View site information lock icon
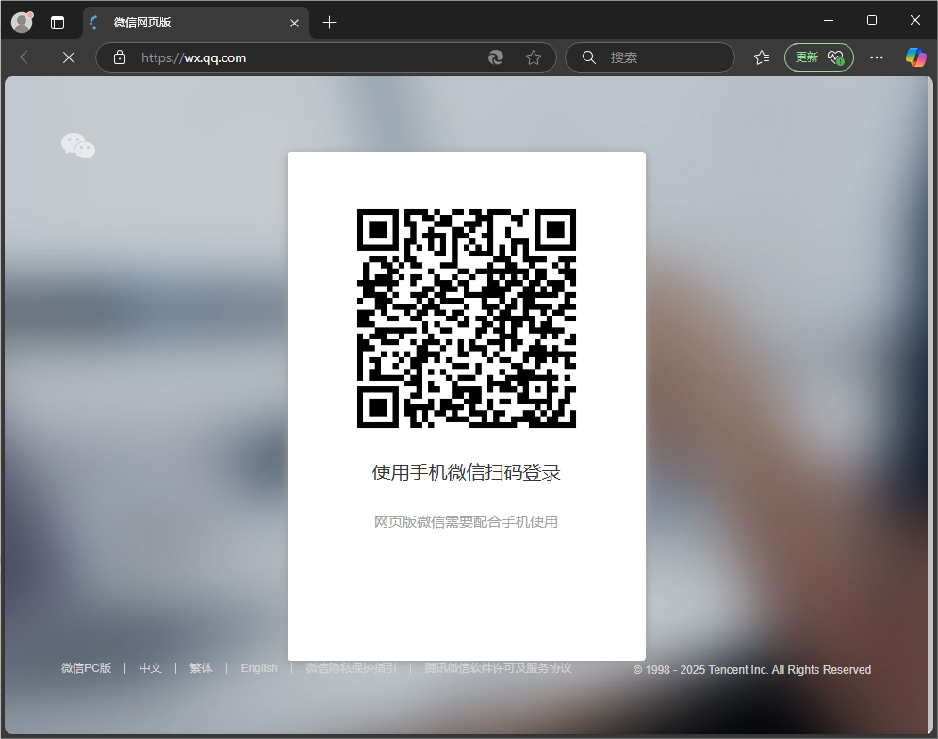The image size is (938, 739). (120, 57)
